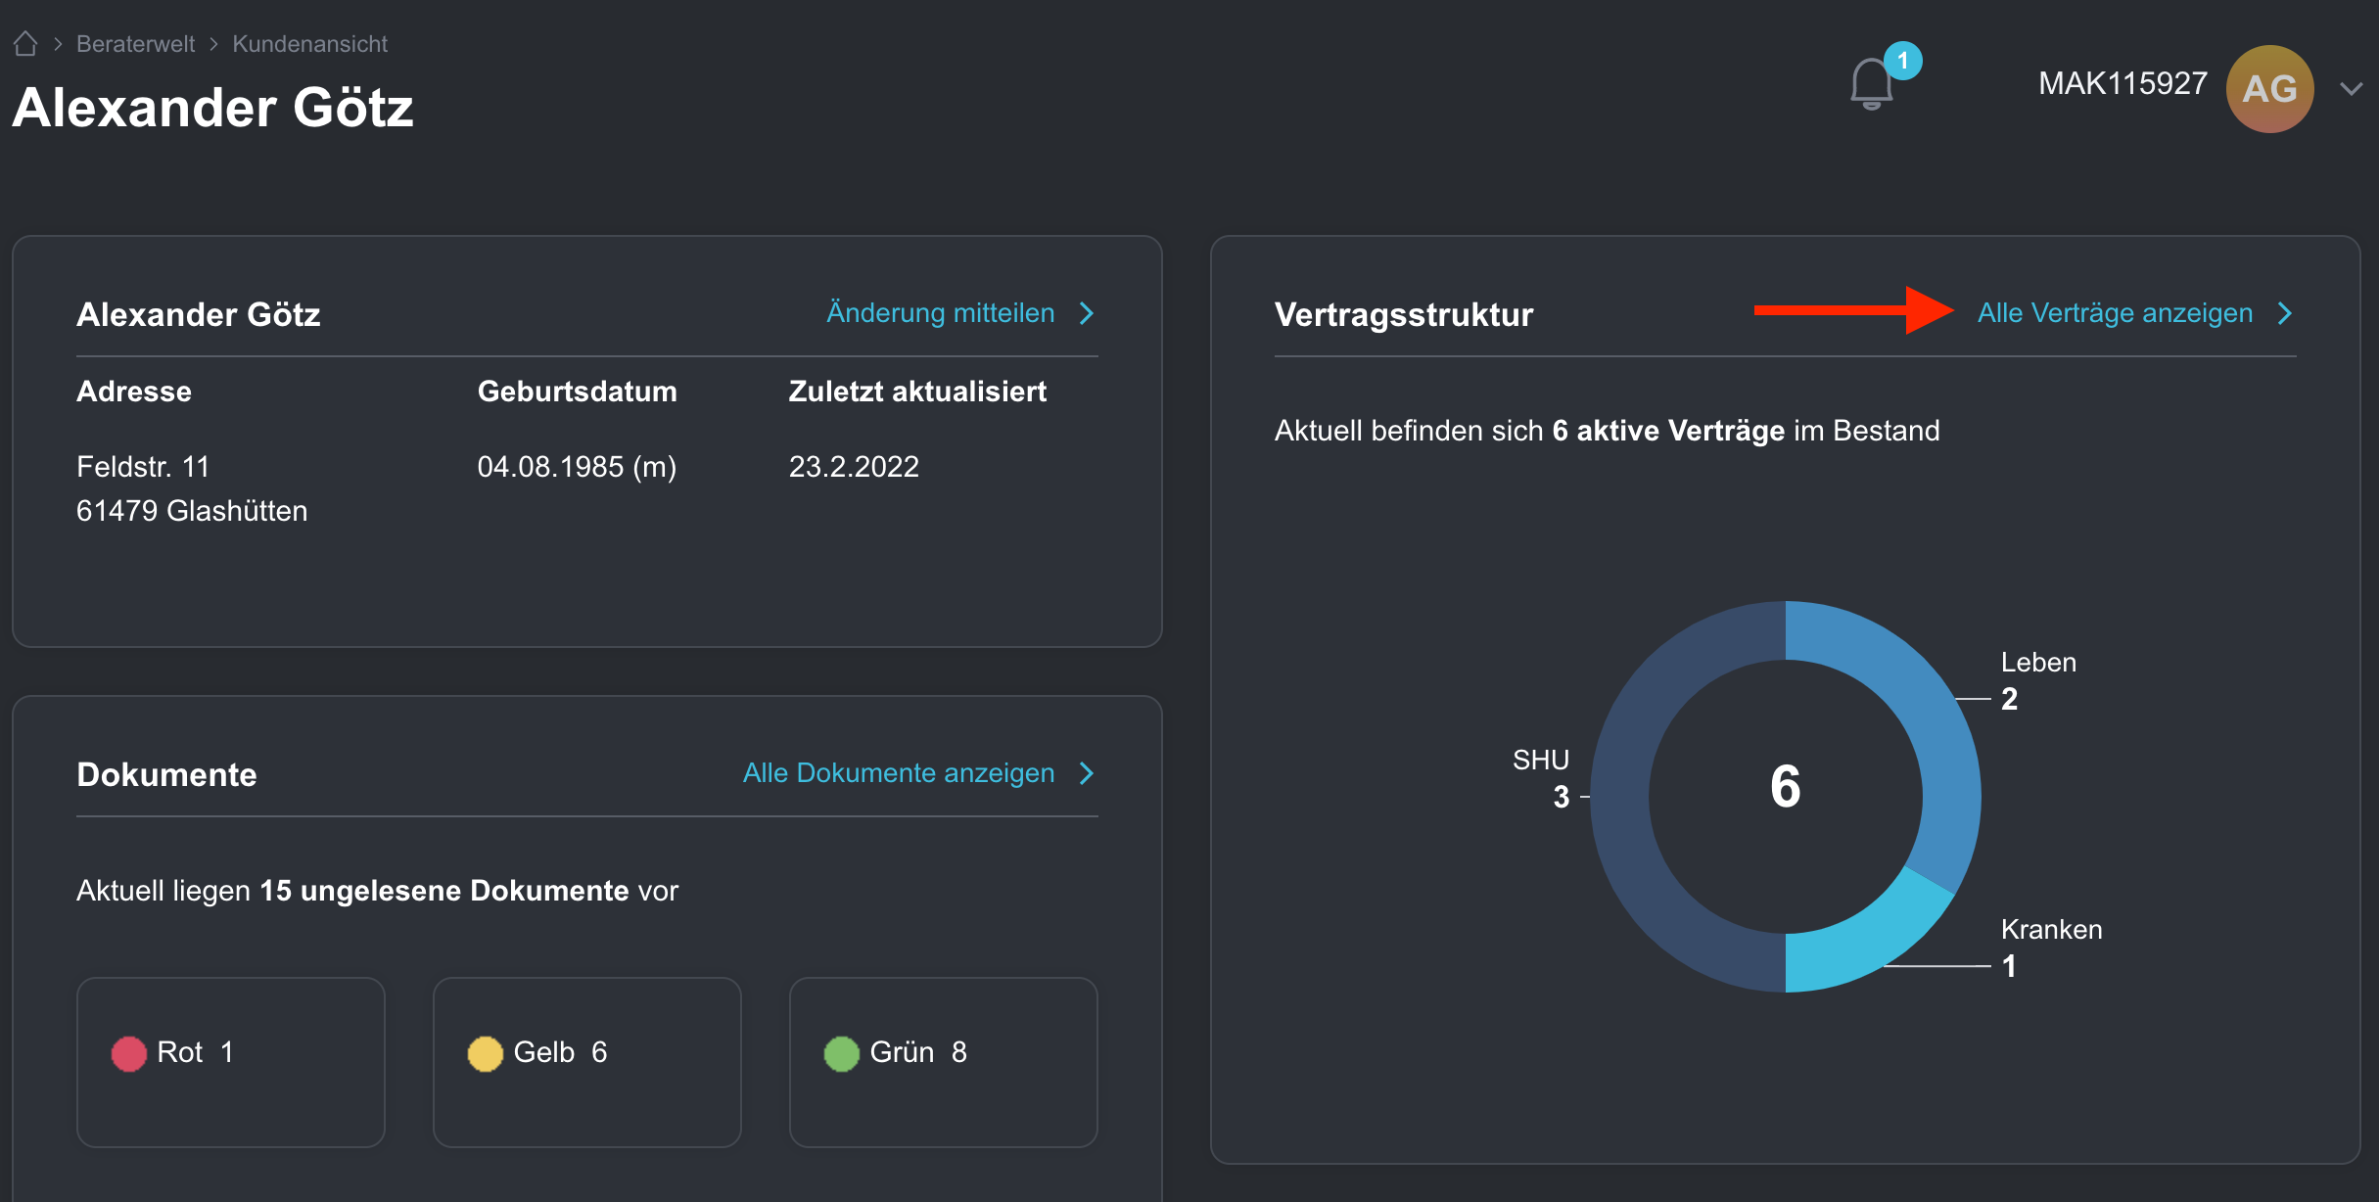
Task: Click the notification badge showing 1
Action: (1902, 61)
